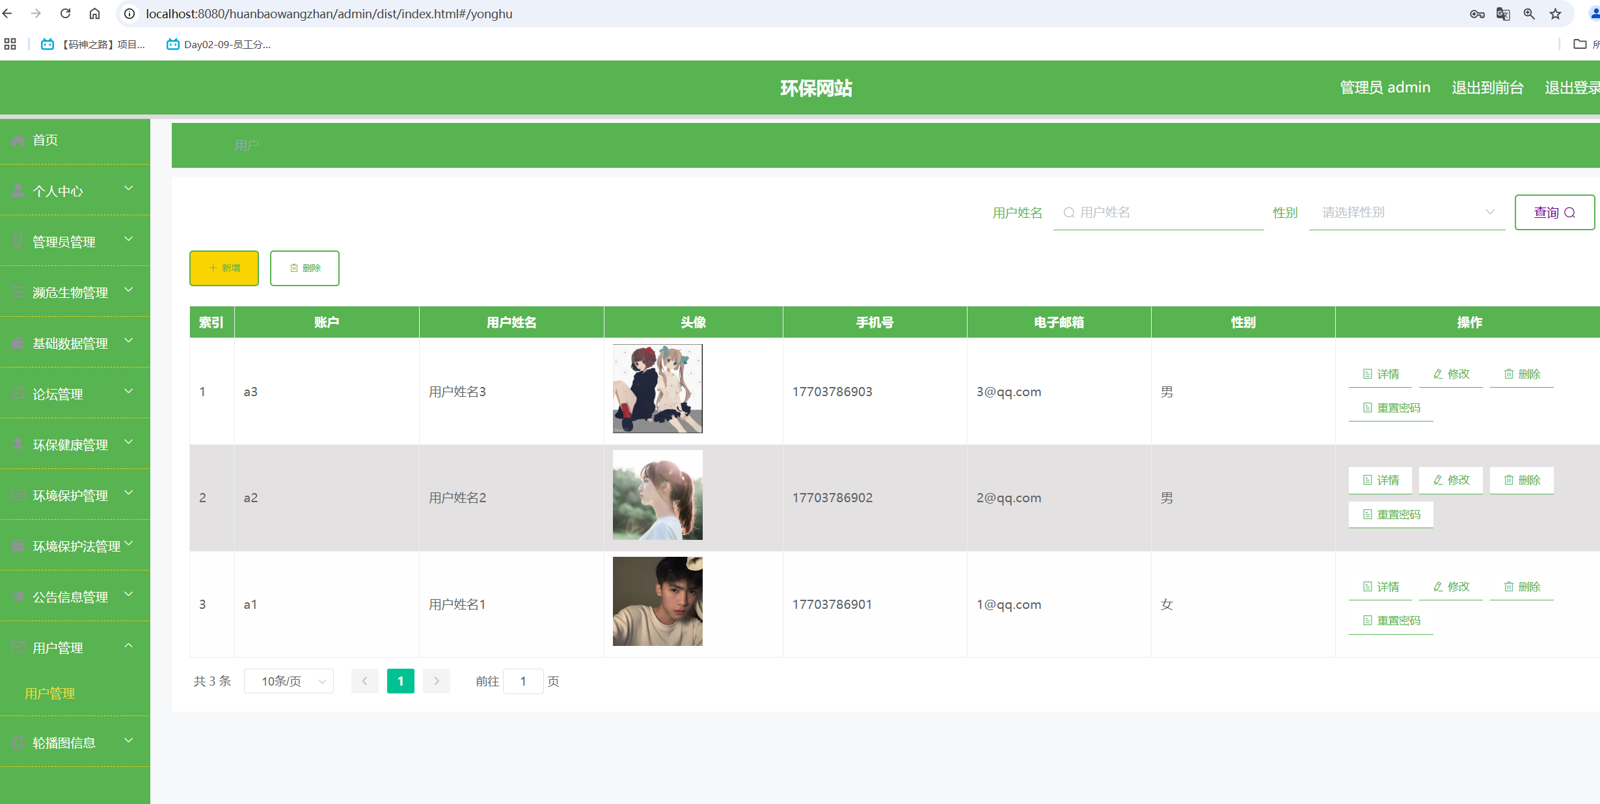
Task: Click the browser home icon
Action: (94, 14)
